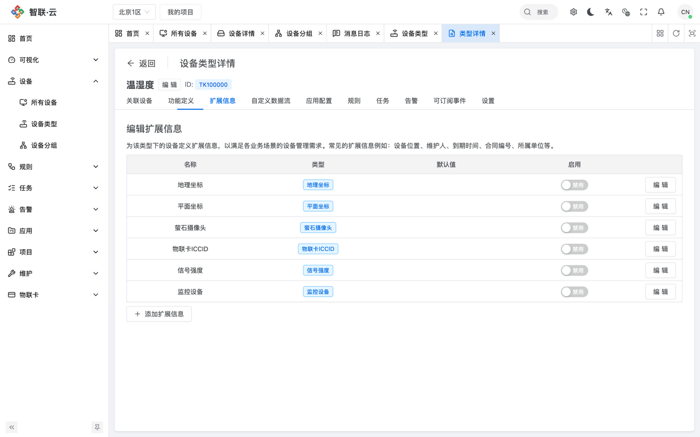Expand the 告警 sidebar menu
The width and height of the screenshot is (700, 437).
click(x=54, y=209)
